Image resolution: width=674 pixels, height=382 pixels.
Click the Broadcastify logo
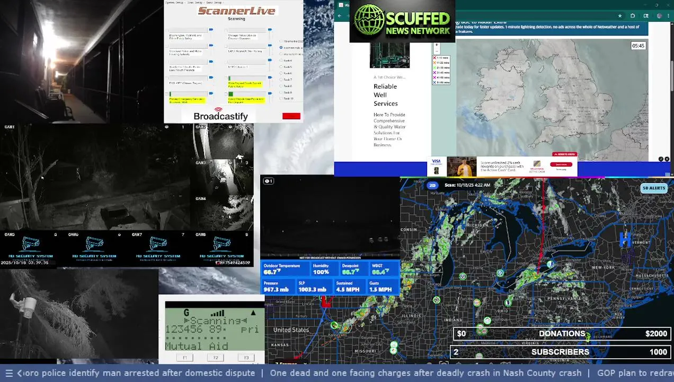pyautogui.click(x=220, y=115)
